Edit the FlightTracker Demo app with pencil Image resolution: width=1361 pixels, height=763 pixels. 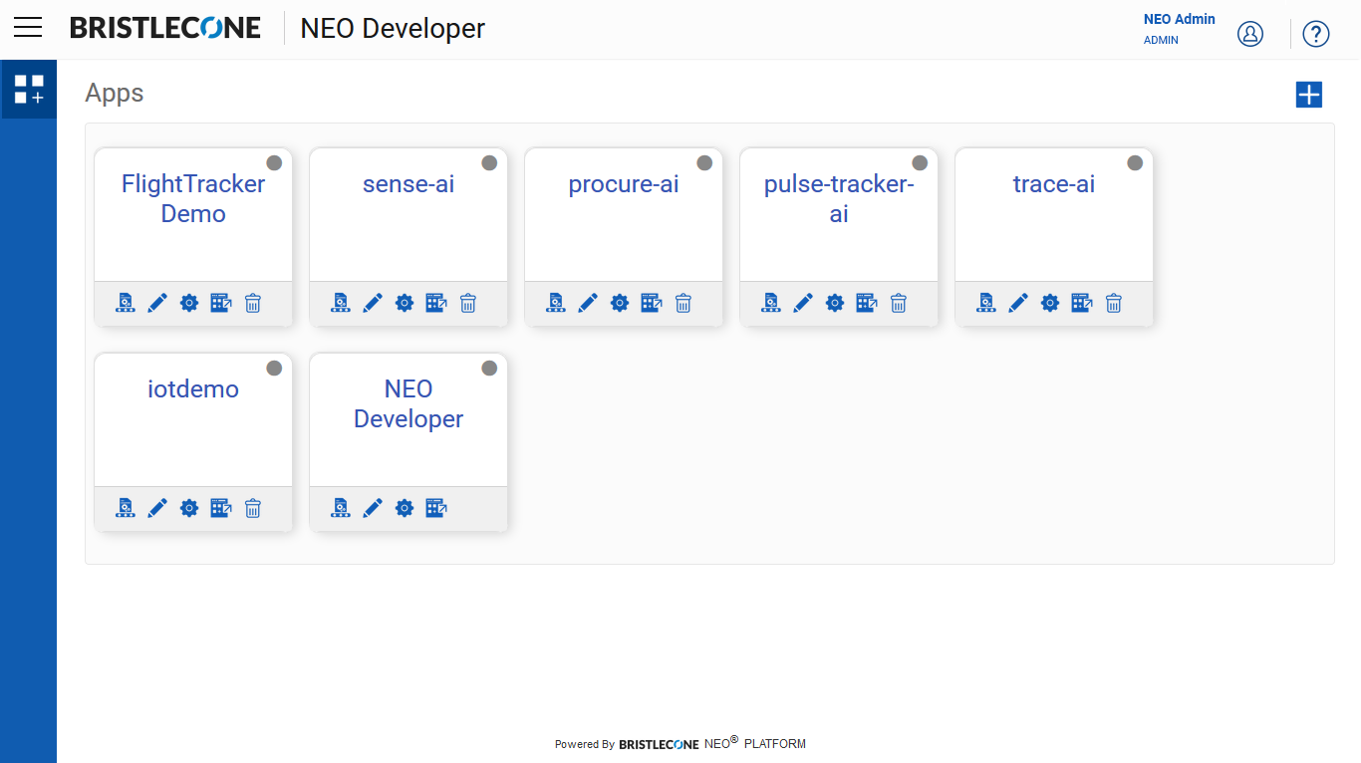(x=157, y=303)
